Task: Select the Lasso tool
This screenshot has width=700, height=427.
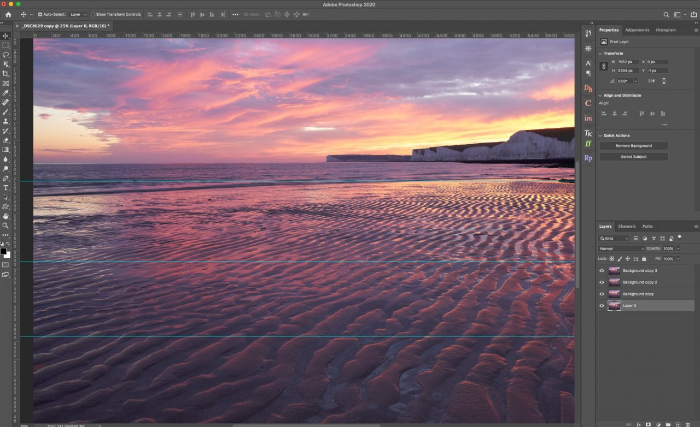Action: tap(5, 55)
